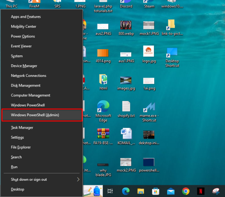
Task: Open the Mail app on taskbar
Action: click(171, 191)
